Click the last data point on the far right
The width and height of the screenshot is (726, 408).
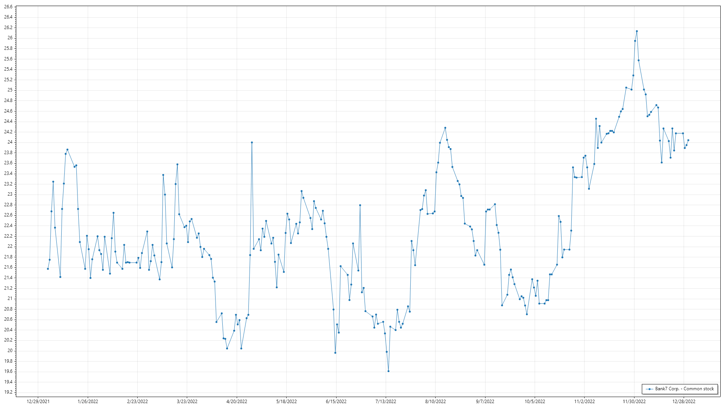pyautogui.click(x=688, y=140)
